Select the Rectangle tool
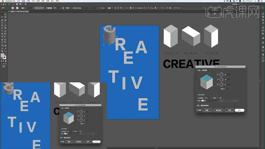 (x=2, y=25)
